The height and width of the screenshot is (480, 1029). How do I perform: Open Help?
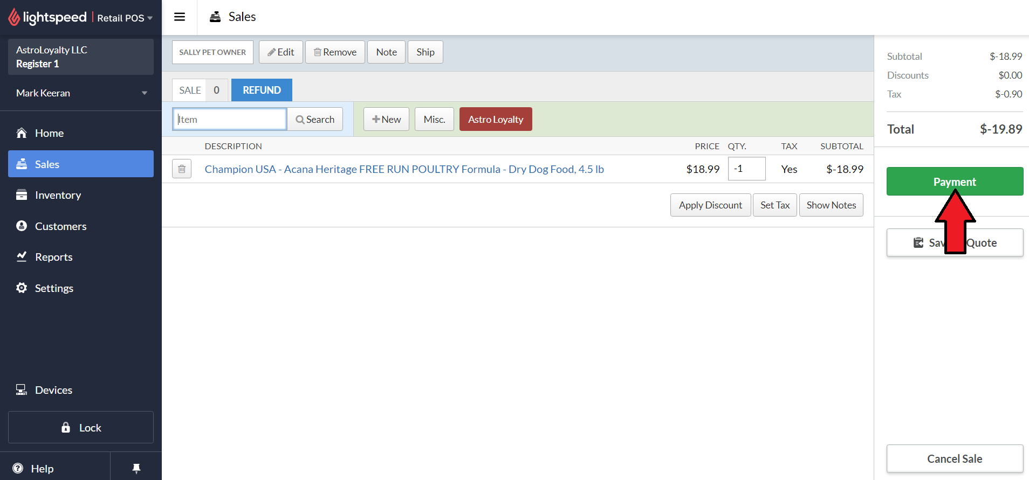click(x=55, y=468)
